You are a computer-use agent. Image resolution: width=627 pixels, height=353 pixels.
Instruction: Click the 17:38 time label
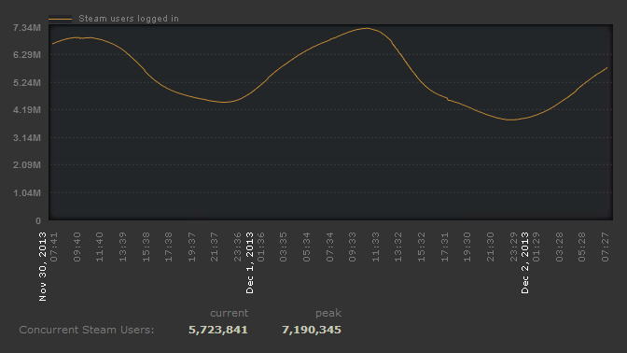coord(169,247)
